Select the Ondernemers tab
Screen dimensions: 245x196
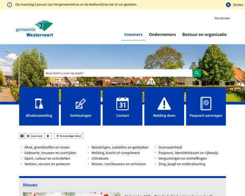point(163,35)
